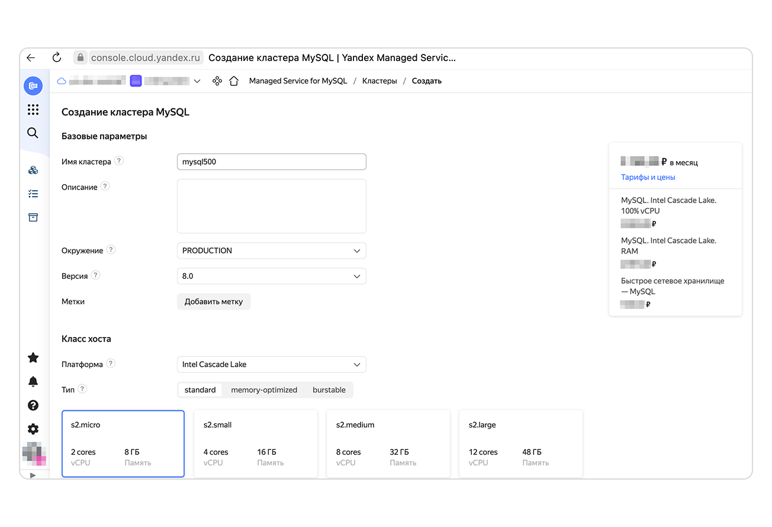772x527 pixels.
Task: Go to the console home icon
Action: click(234, 81)
